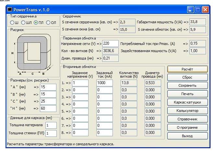
Task: Click winding 6 voltage field
Action: coord(80,118)
